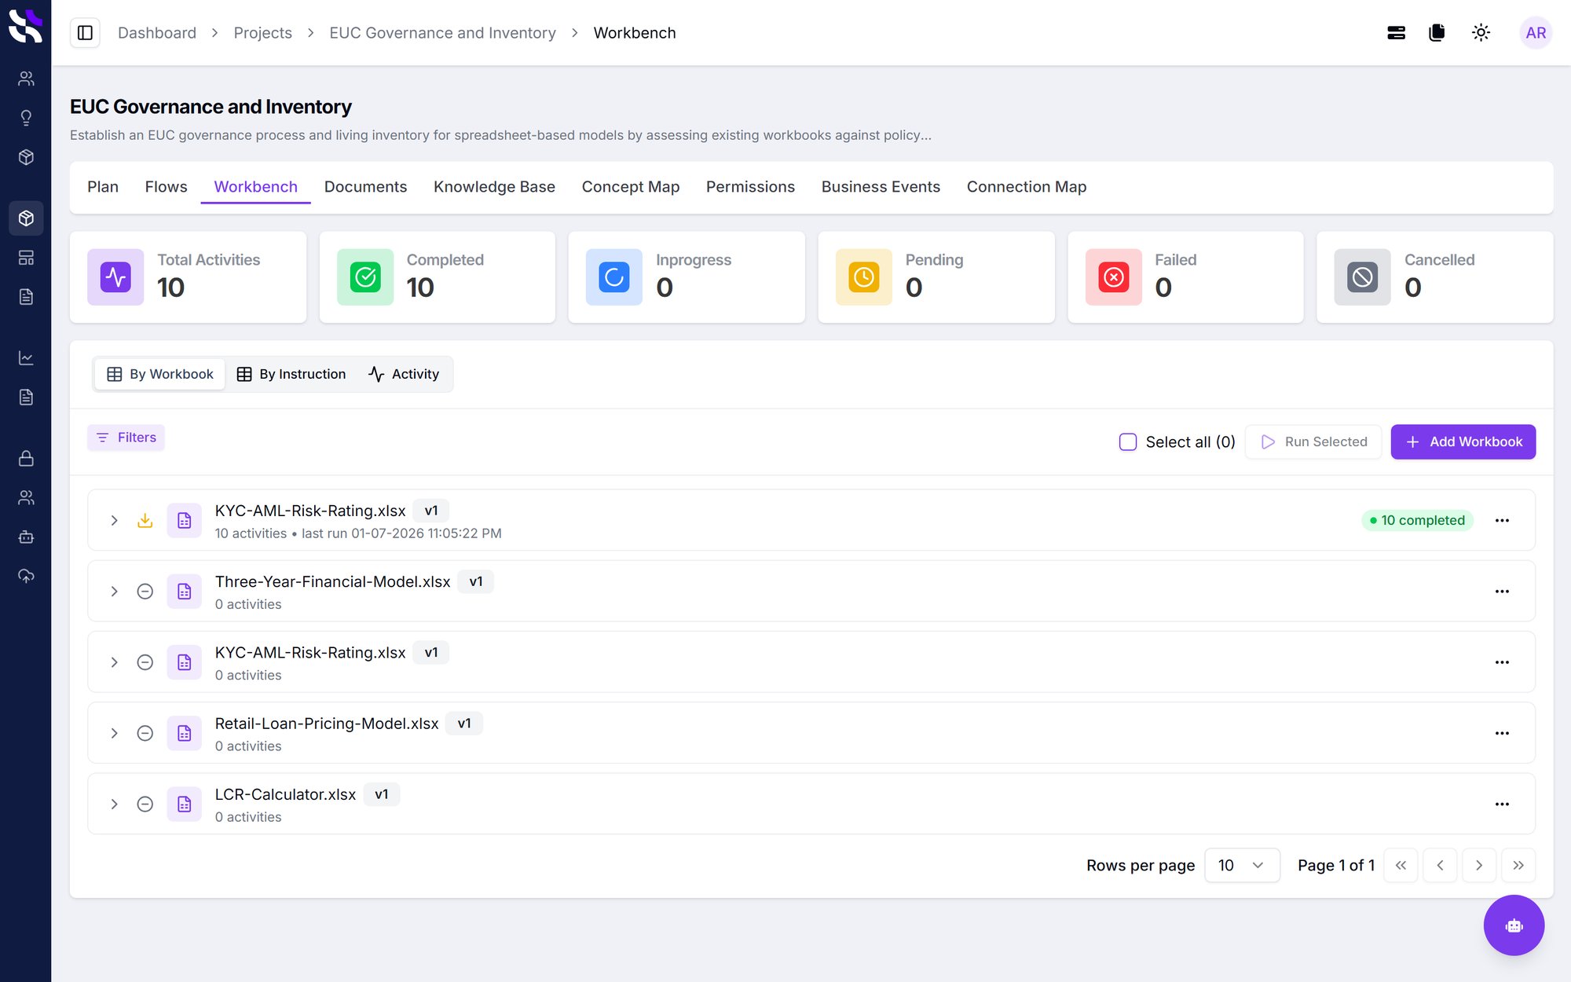Switch to By Instruction view

click(x=291, y=374)
